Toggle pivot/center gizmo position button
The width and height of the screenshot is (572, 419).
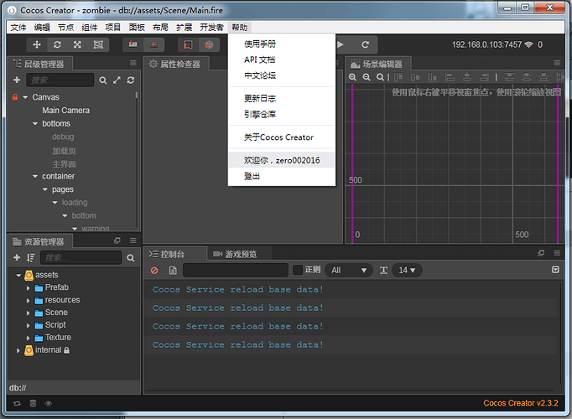coord(133,44)
